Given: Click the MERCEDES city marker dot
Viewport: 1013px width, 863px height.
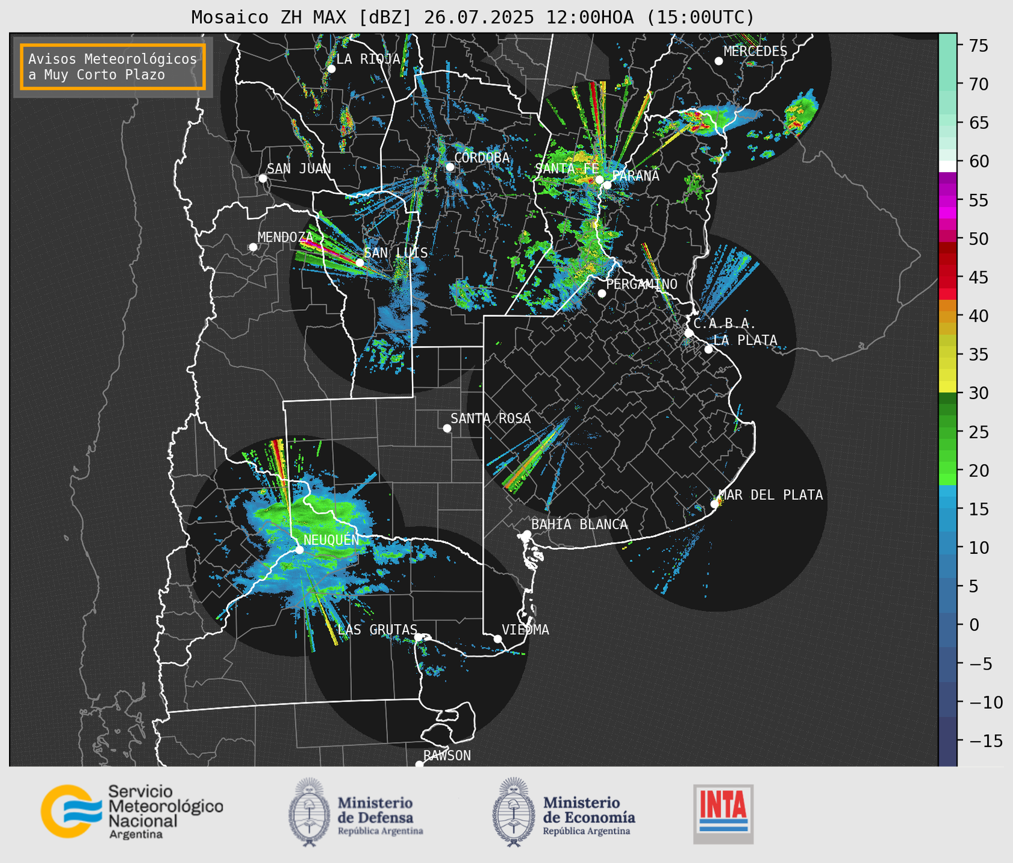Looking at the screenshot, I should pos(718,61).
